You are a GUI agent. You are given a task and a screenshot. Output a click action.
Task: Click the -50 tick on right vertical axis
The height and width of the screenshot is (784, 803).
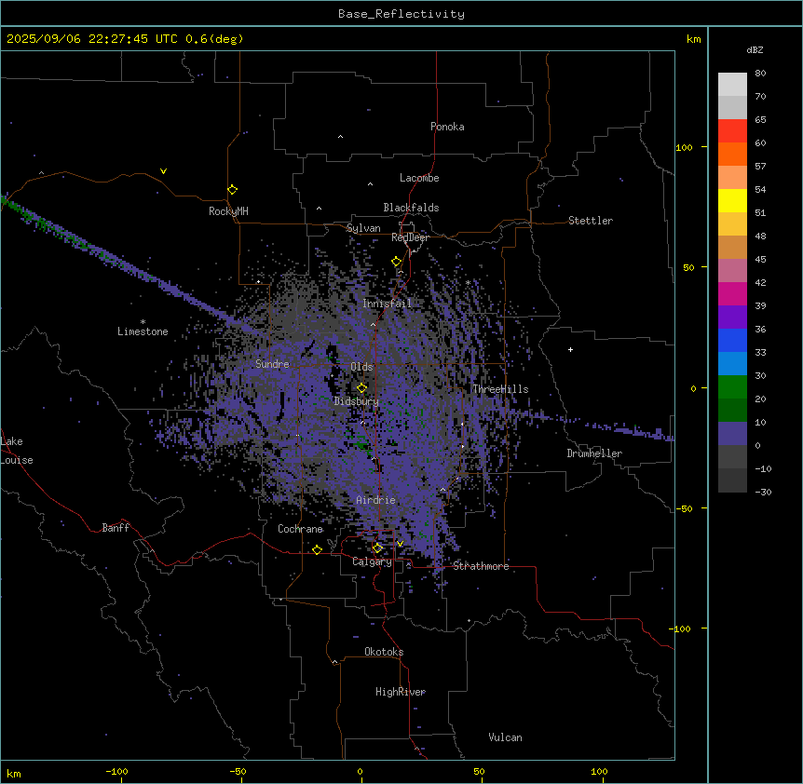(x=684, y=508)
